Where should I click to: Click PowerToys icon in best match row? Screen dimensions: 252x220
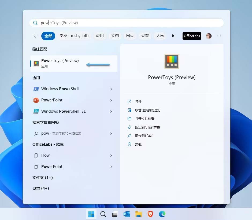pos(36,64)
